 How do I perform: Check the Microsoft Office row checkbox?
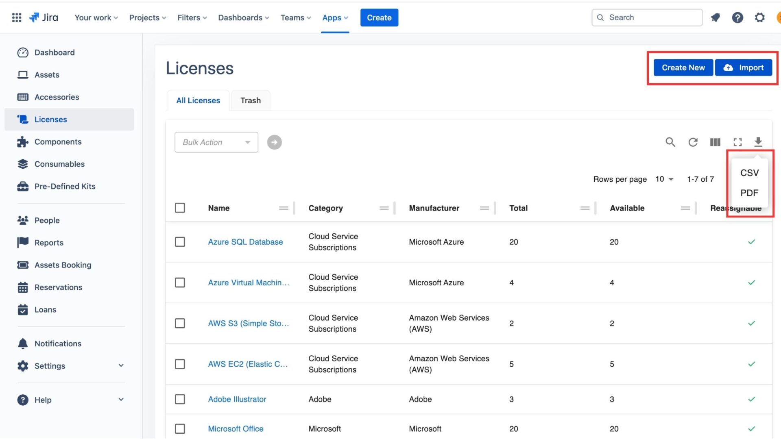180,429
